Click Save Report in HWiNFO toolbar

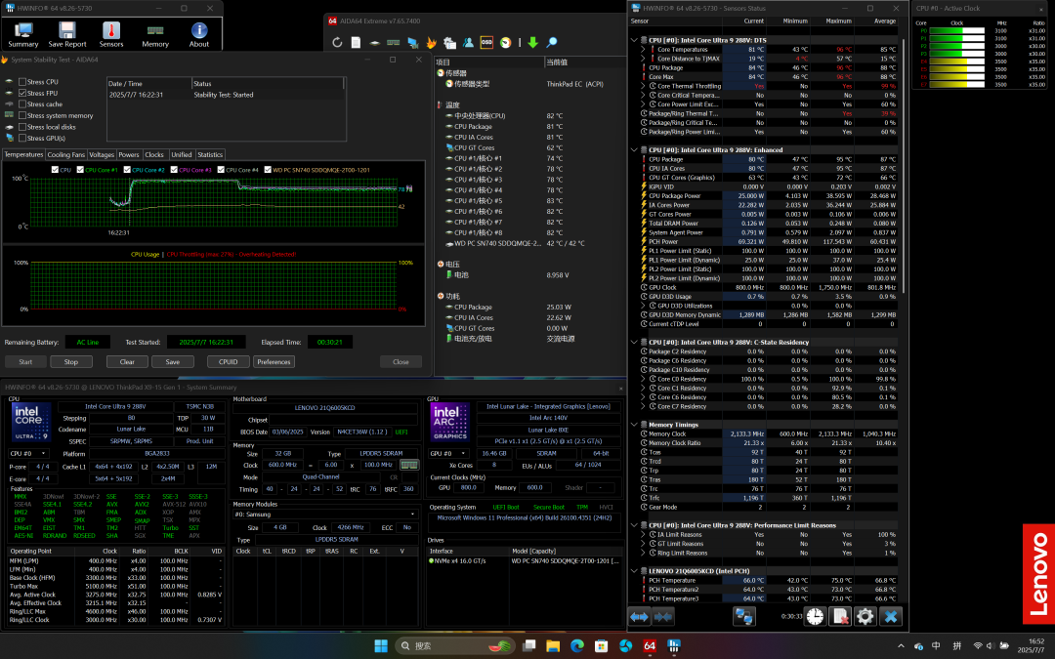point(67,34)
